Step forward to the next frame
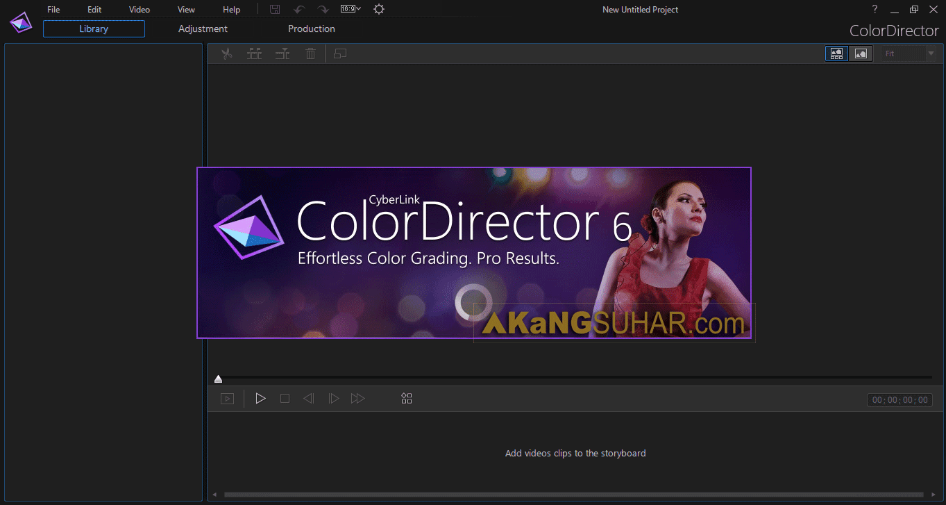The width and height of the screenshot is (946, 505). coord(334,398)
